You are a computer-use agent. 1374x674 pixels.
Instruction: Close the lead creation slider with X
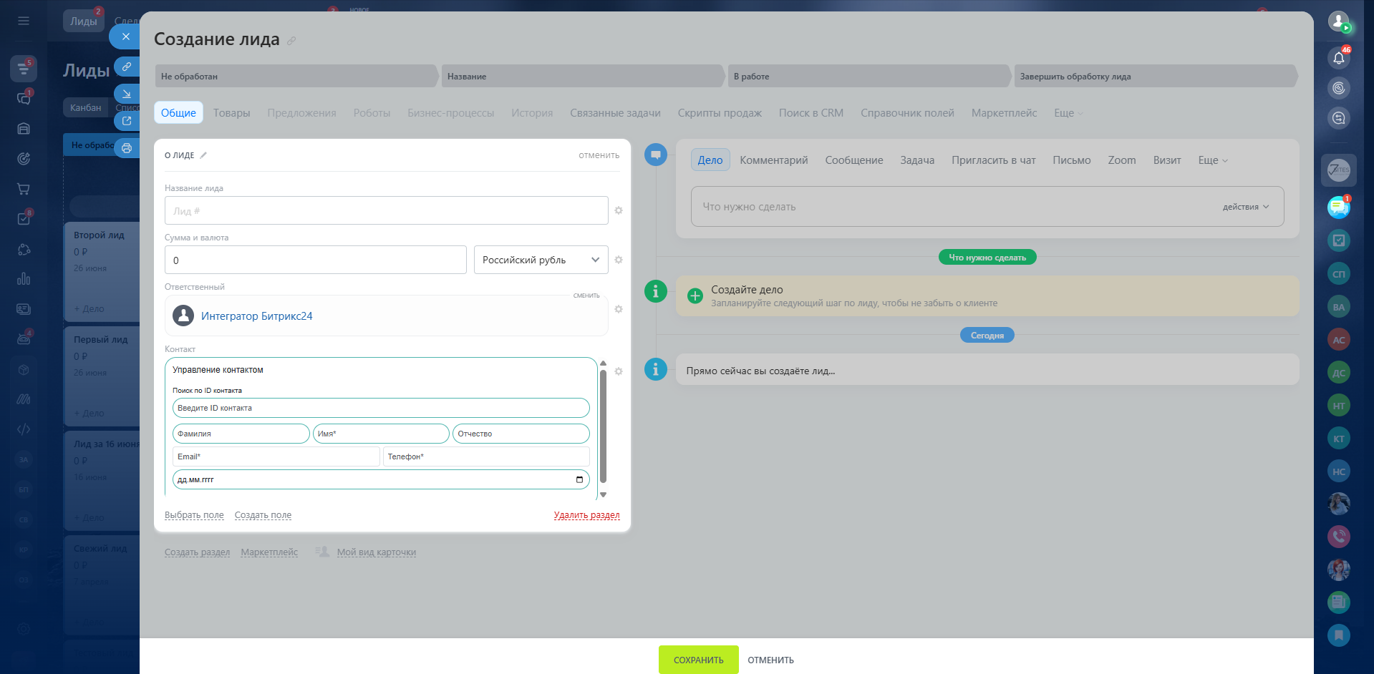(x=126, y=36)
